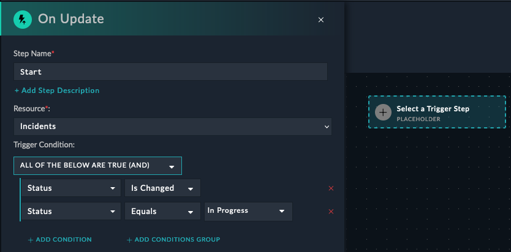Viewport: 511px width, 252px height.
Task: Click the plus icon beside Add Conditions Group
Action: (x=129, y=240)
